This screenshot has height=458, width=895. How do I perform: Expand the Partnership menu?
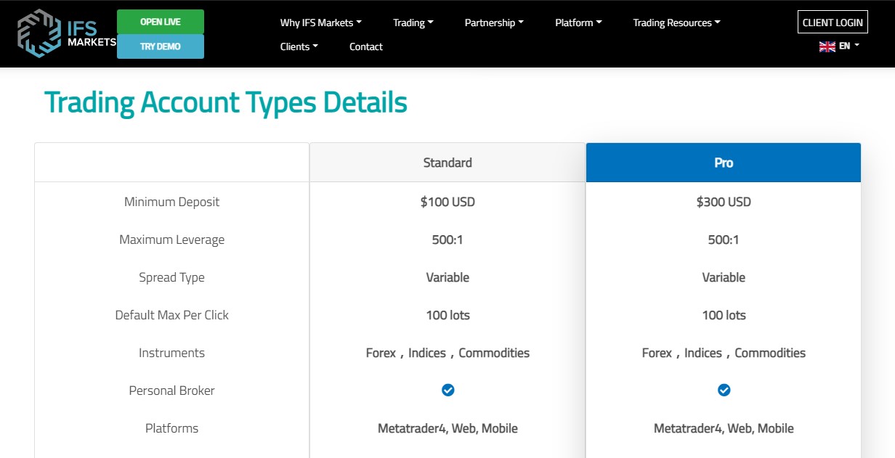point(494,23)
